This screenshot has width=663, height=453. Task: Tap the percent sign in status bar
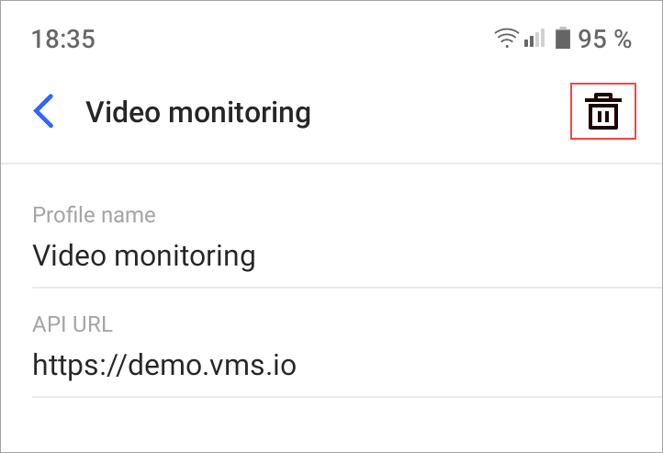tap(624, 39)
